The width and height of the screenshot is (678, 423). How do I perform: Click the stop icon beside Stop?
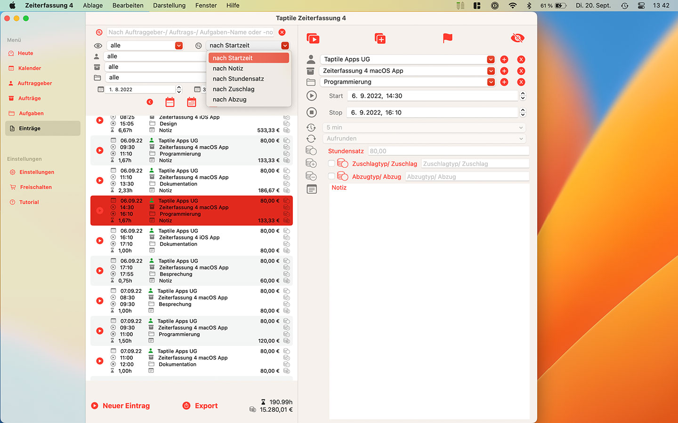[311, 112]
